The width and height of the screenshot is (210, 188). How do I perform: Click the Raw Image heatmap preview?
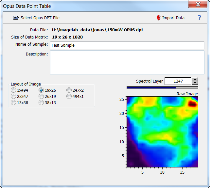(162, 132)
